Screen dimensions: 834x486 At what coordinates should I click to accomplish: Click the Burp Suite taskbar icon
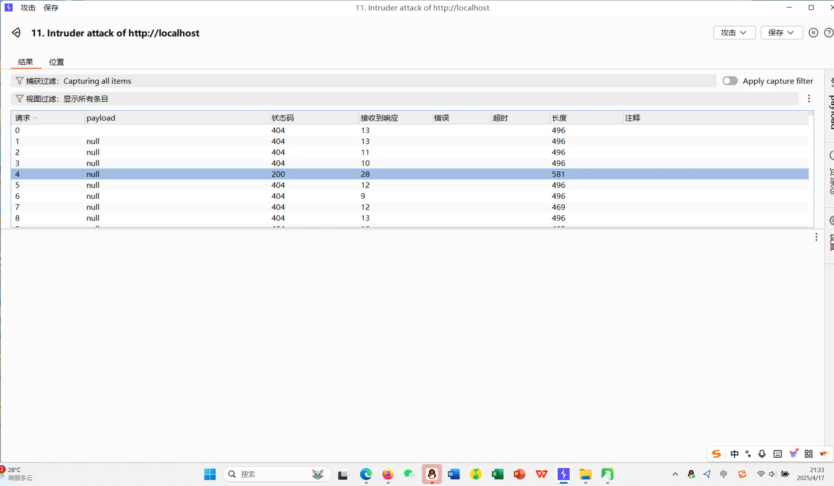(563, 474)
